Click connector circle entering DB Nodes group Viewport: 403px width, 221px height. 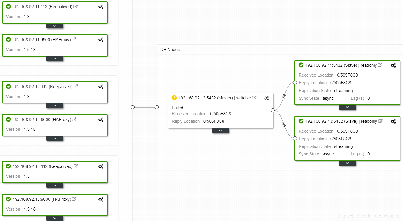tap(157, 107)
